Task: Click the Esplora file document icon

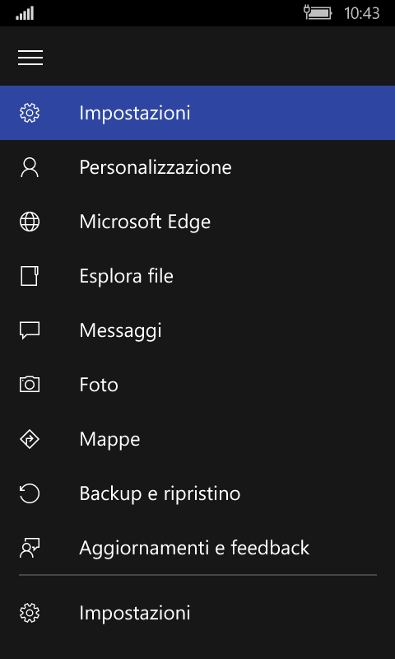Action: [30, 276]
